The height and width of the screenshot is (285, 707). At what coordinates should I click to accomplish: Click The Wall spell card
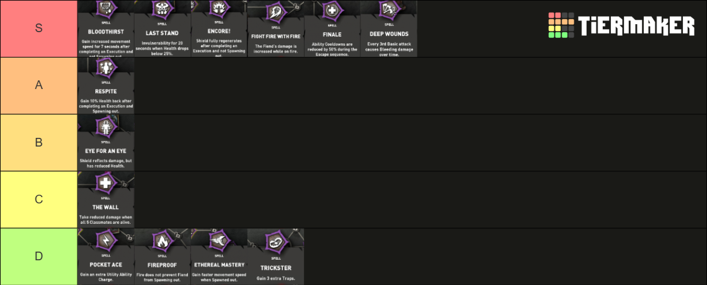(x=106, y=200)
